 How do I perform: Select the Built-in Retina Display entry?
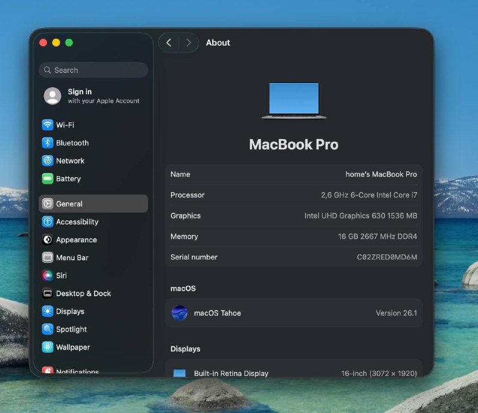click(293, 373)
